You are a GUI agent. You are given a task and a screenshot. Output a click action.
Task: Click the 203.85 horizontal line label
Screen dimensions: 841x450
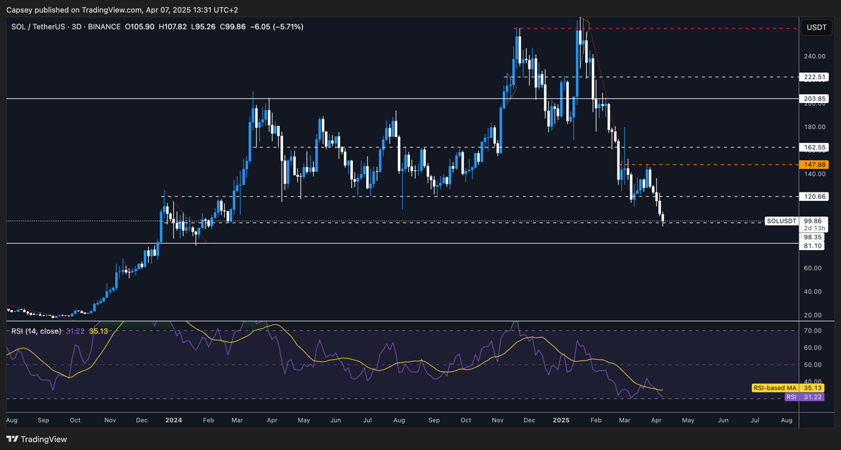click(x=814, y=99)
